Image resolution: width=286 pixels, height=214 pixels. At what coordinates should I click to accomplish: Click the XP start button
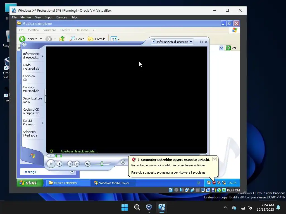click(30, 183)
